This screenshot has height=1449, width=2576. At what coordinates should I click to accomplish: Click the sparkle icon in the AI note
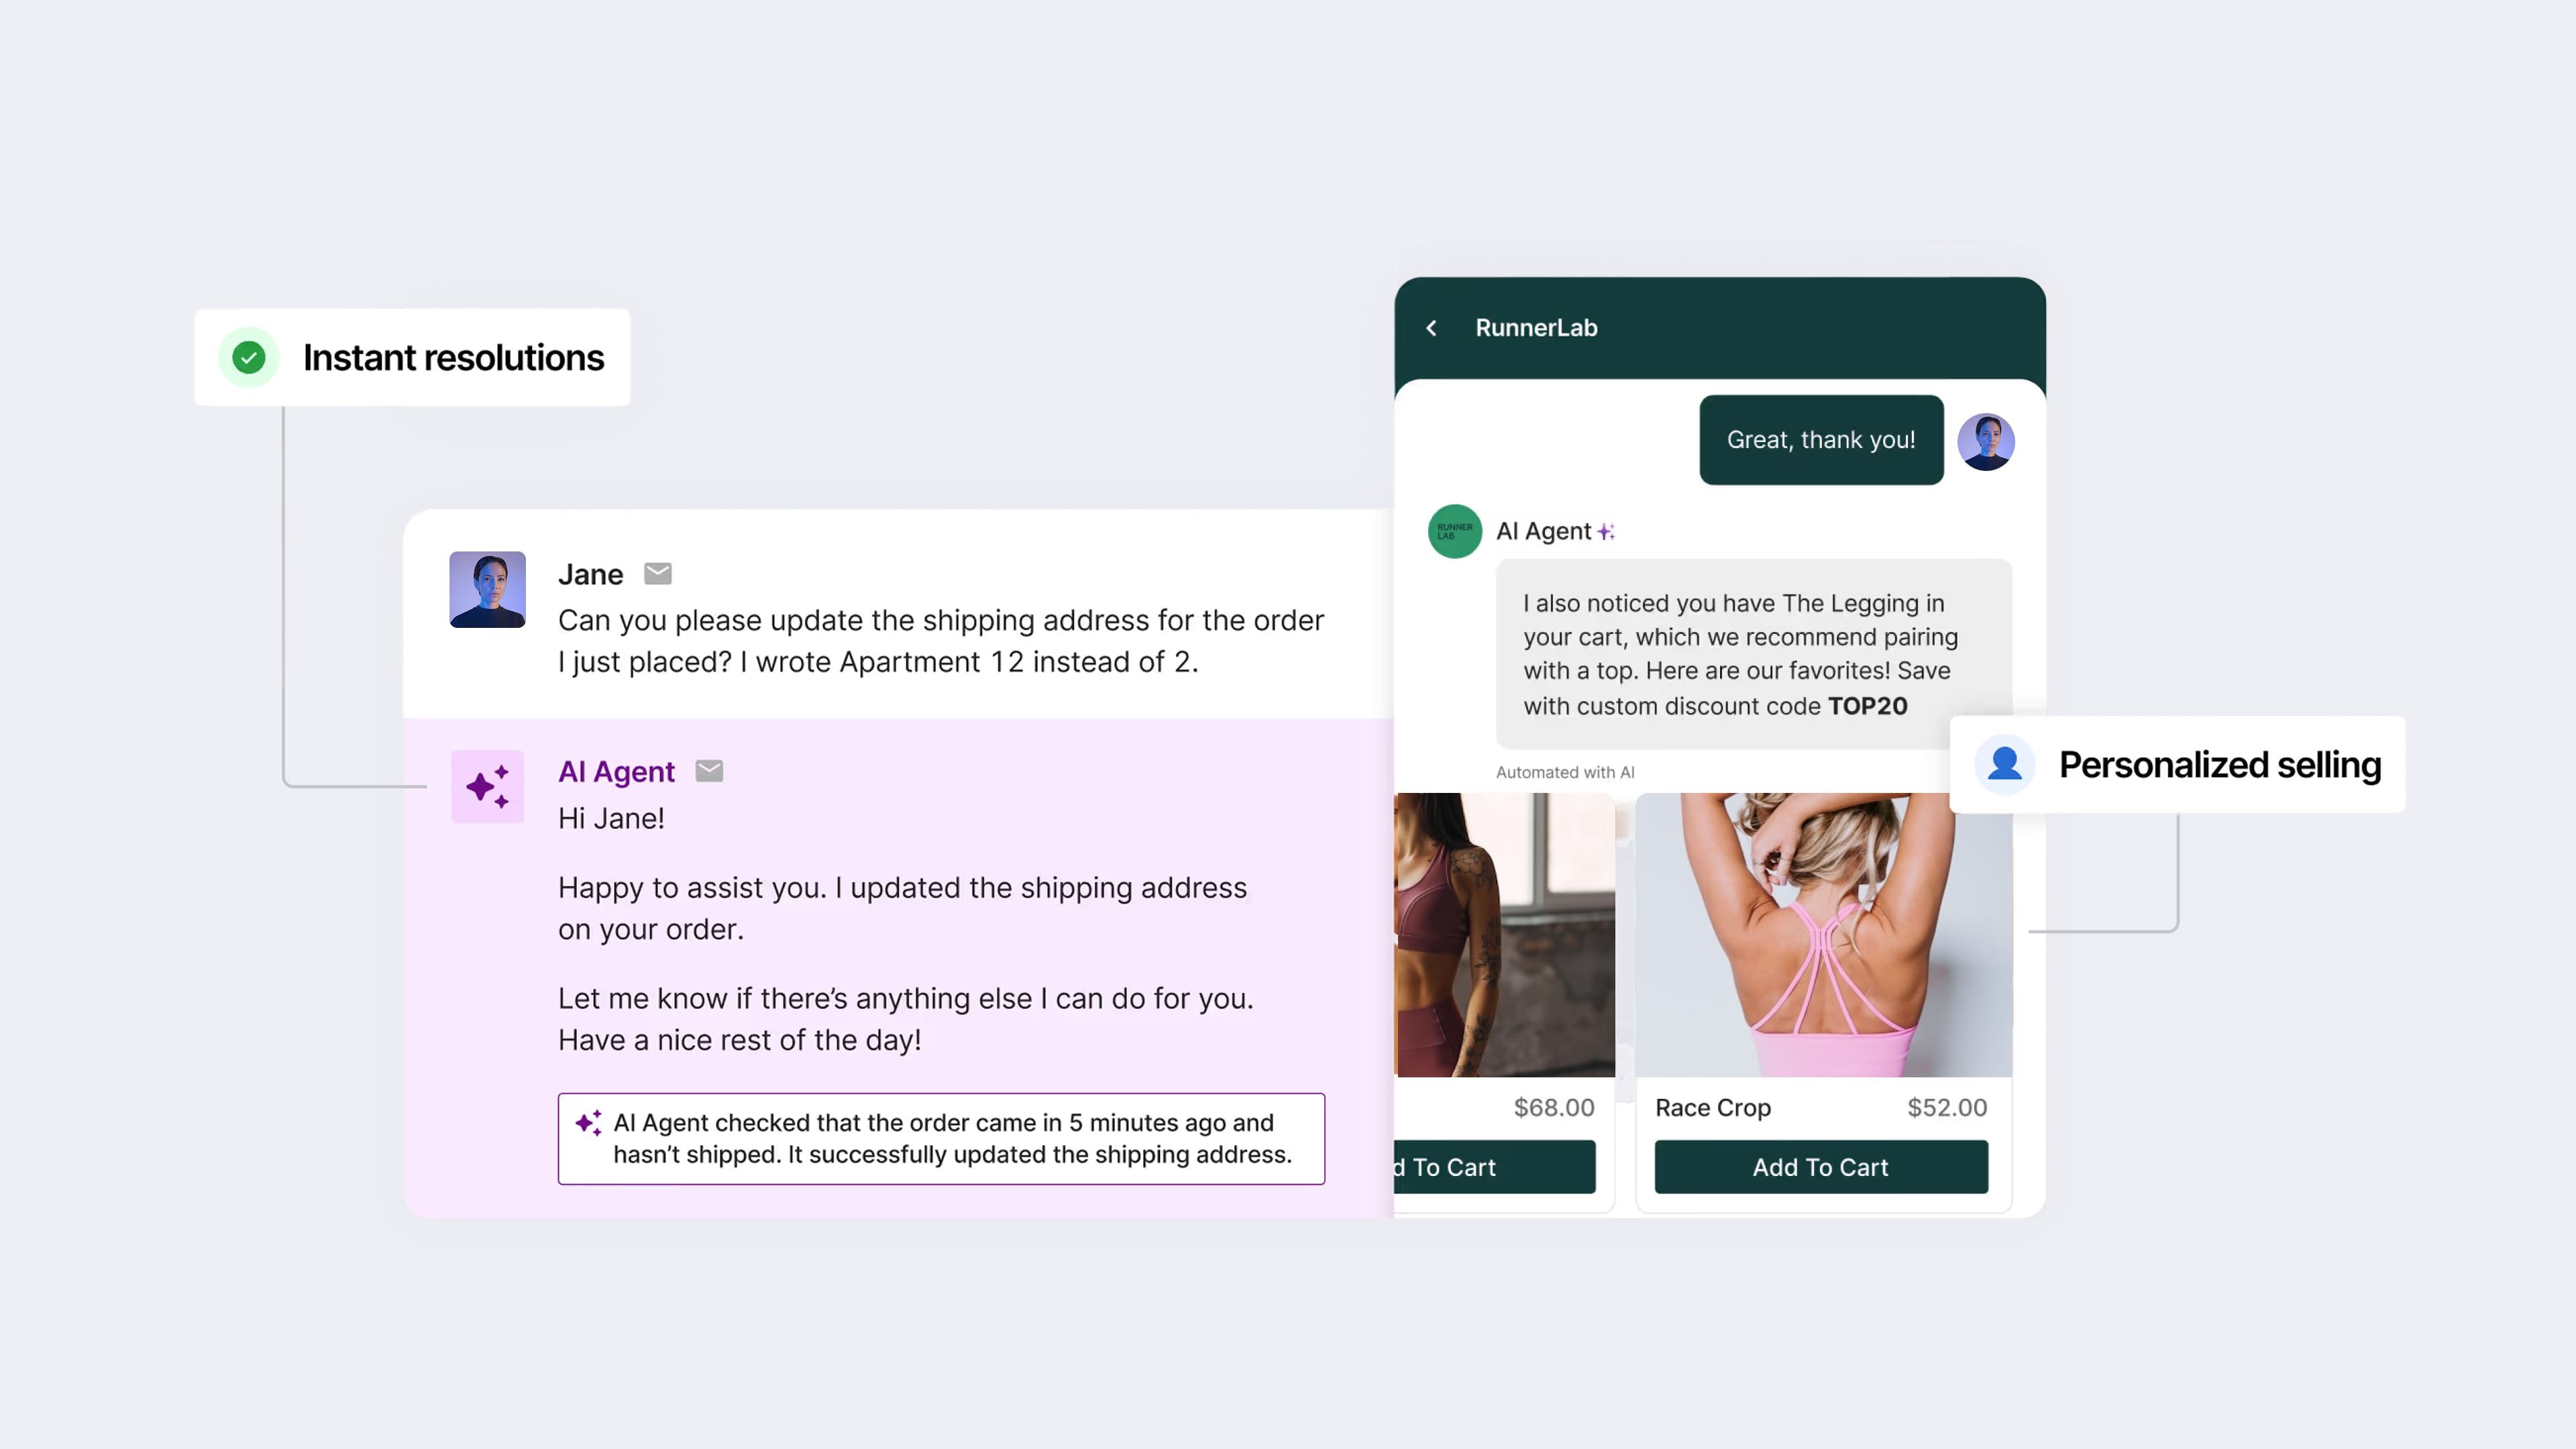pos(588,1123)
